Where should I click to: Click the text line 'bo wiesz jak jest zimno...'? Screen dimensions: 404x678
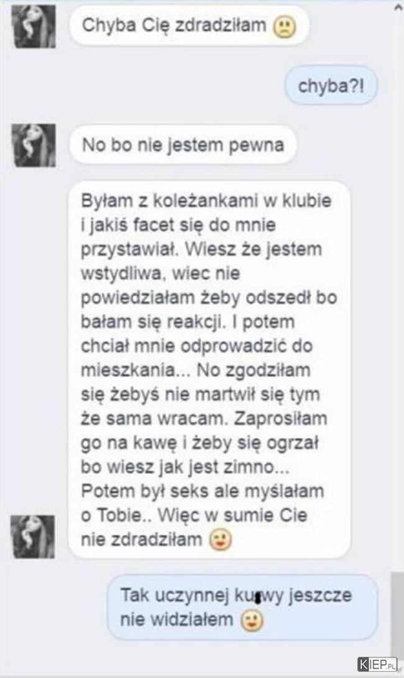tap(185, 467)
